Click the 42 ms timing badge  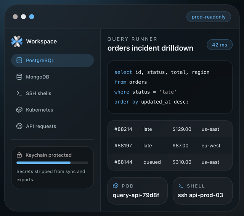220,45
